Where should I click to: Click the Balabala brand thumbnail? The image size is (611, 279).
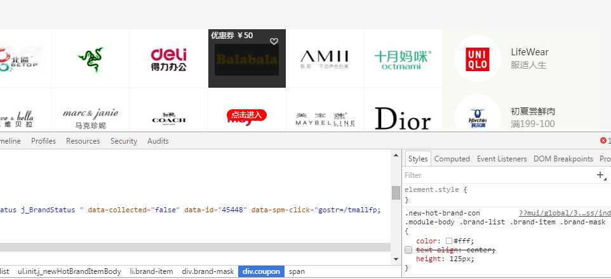coord(246,60)
